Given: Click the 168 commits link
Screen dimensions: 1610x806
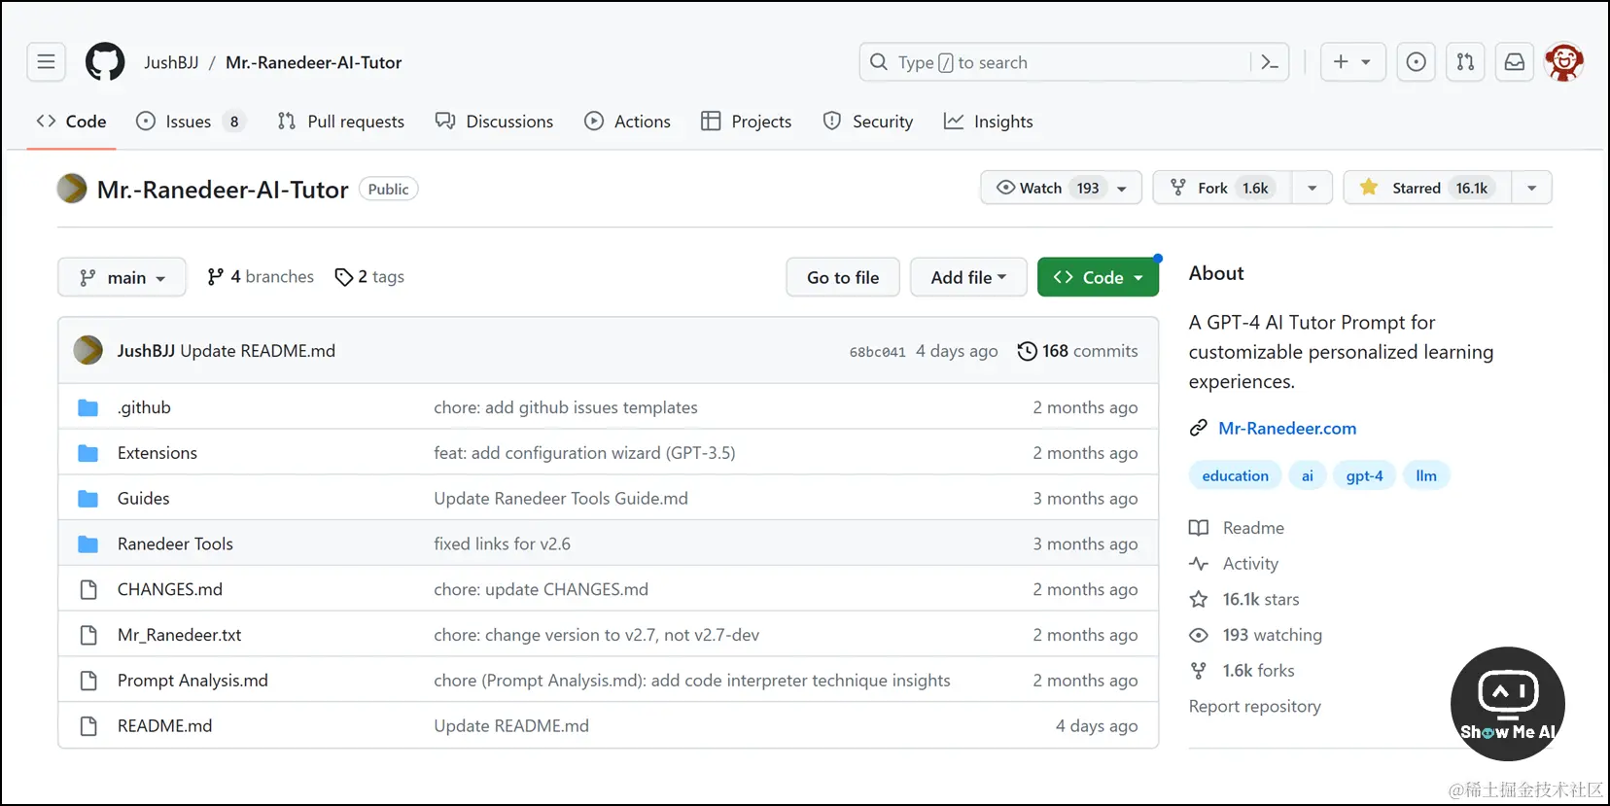Looking at the screenshot, I should point(1077,351).
